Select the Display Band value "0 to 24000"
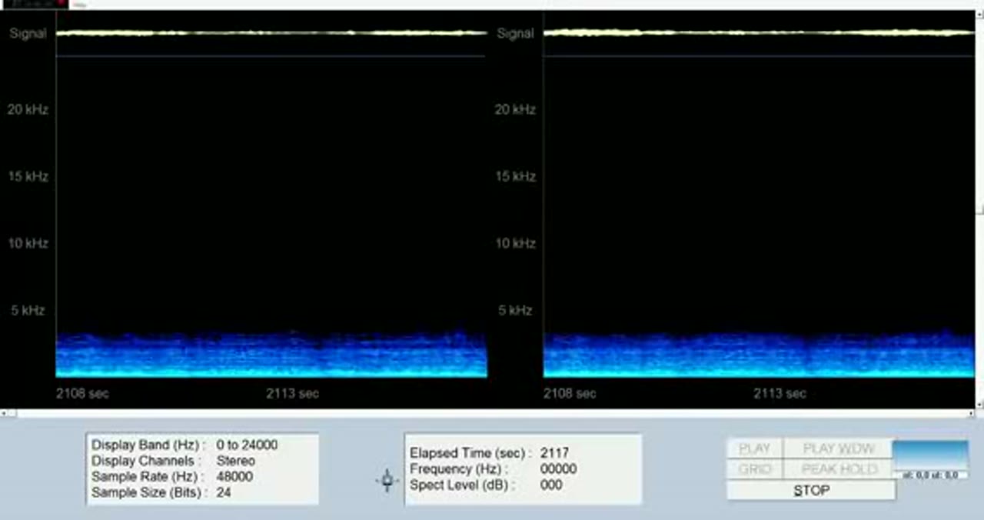The width and height of the screenshot is (984, 520). point(247,445)
